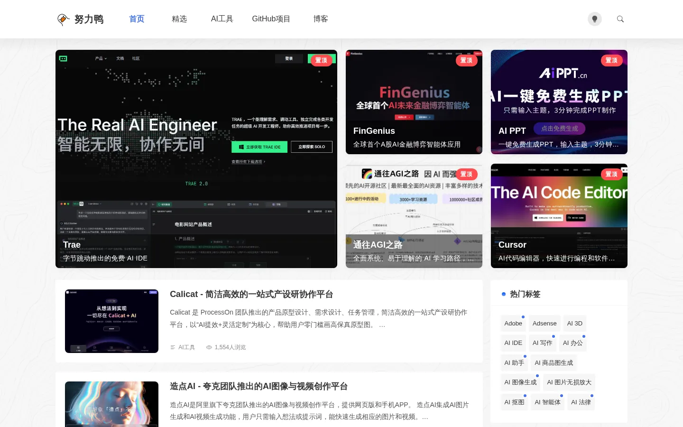
Task: Open the AI PPT featured card
Action: (559, 102)
